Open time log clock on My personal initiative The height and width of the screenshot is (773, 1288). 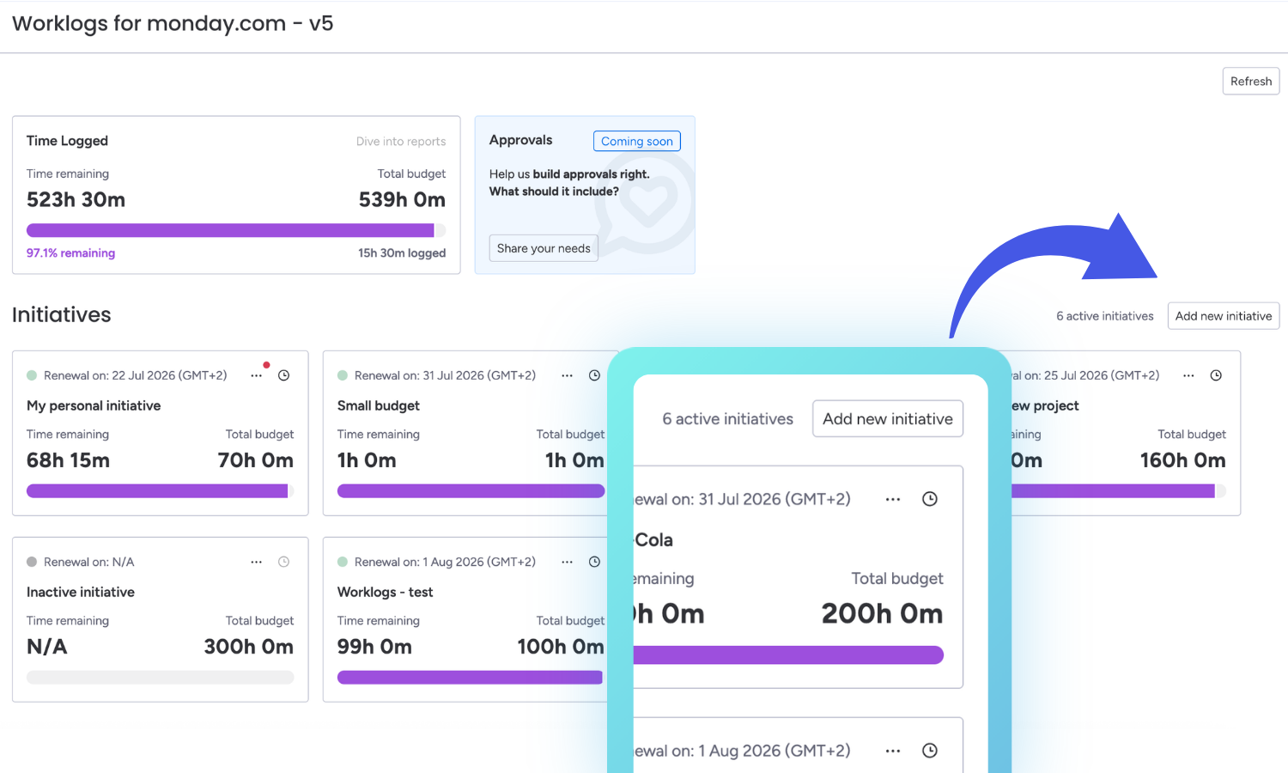284,375
